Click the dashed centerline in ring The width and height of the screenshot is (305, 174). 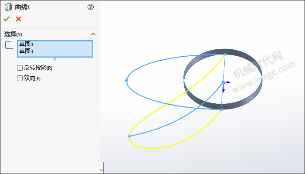tap(223, 82)
